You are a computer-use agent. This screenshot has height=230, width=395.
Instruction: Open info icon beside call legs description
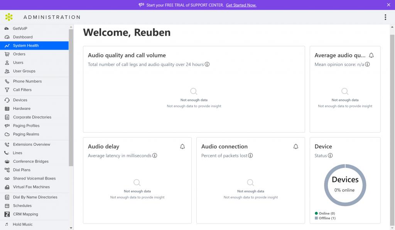tap(207, 64)
